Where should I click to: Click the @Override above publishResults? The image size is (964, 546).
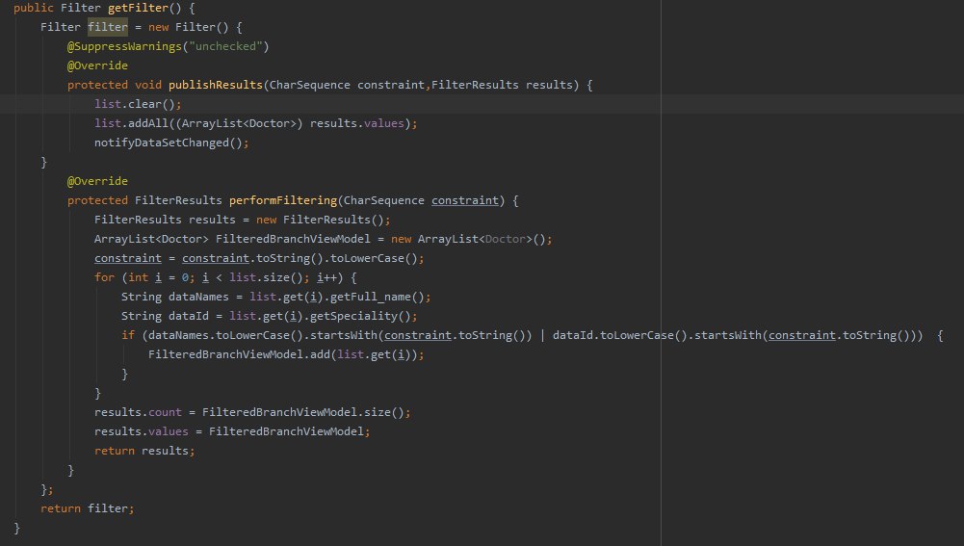point(98,65)
